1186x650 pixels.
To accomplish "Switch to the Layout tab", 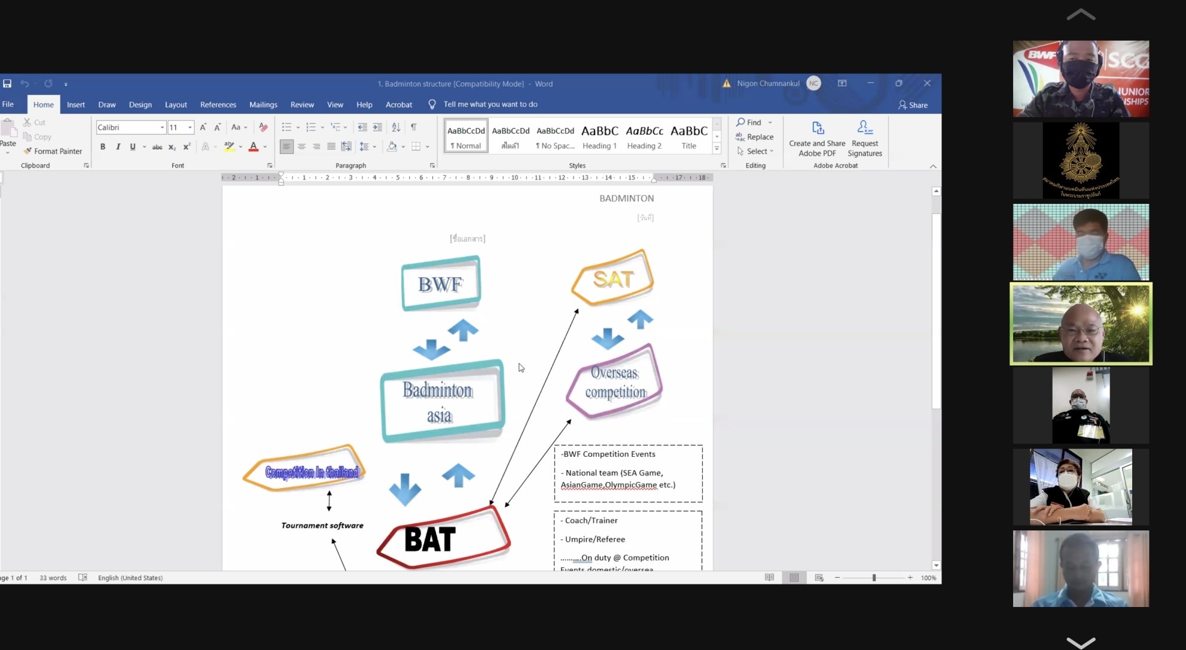I will pos(176,105).
